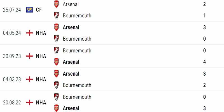Select the CF competition label

(39, 10)
